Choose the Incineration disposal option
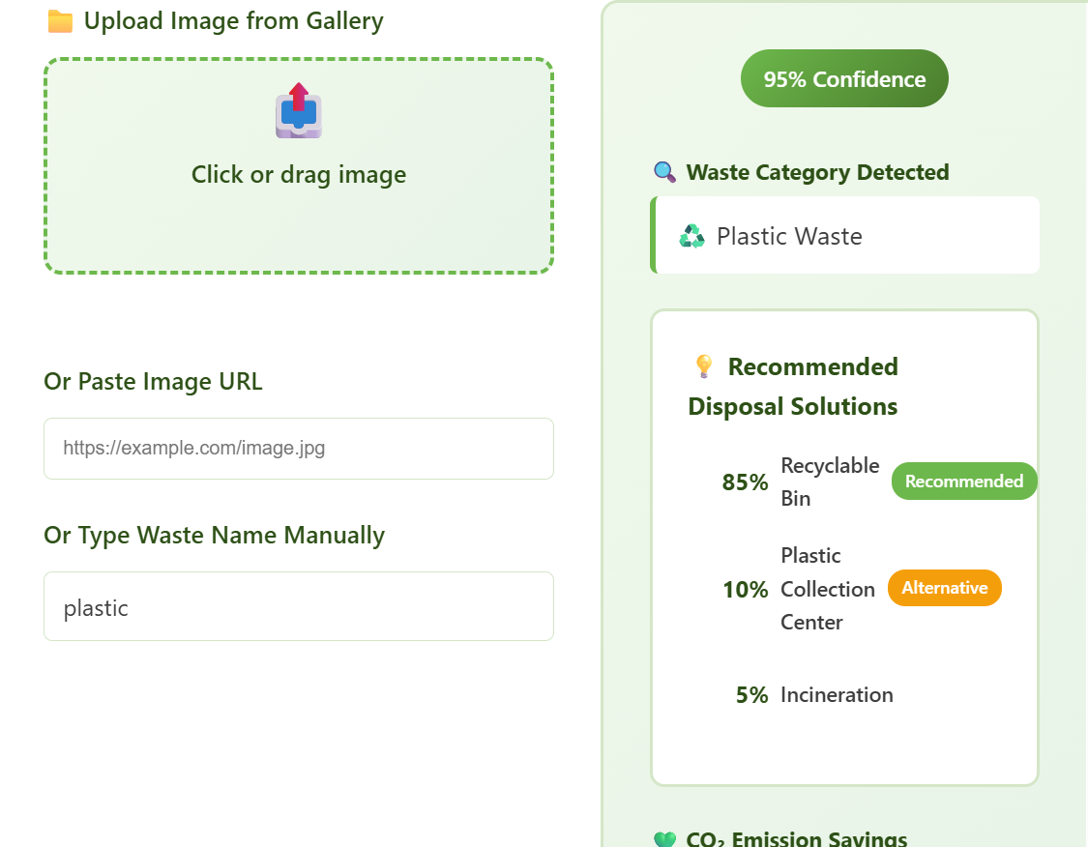This screenshot has width=1088, height=847. tap(837, 695)
